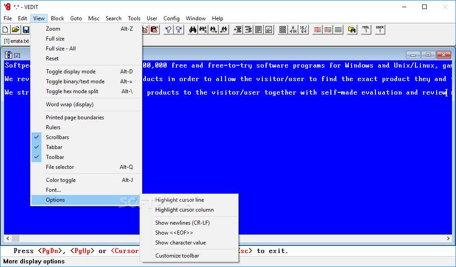Viewport: 456px width, 267px height.
Task: Click the checkmark page icon
Action: (x=269, y=29)
